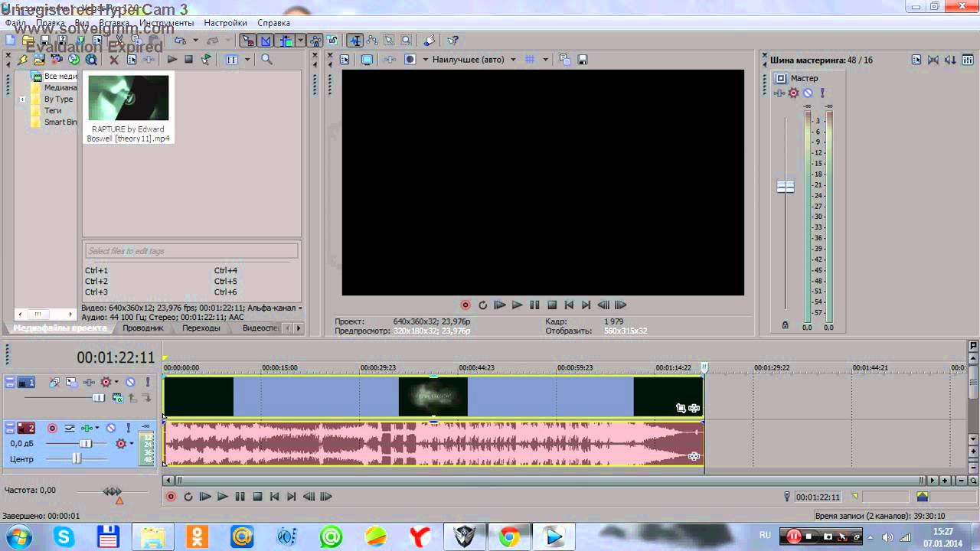Go to start in timeline transport bar

coord(274,497)
